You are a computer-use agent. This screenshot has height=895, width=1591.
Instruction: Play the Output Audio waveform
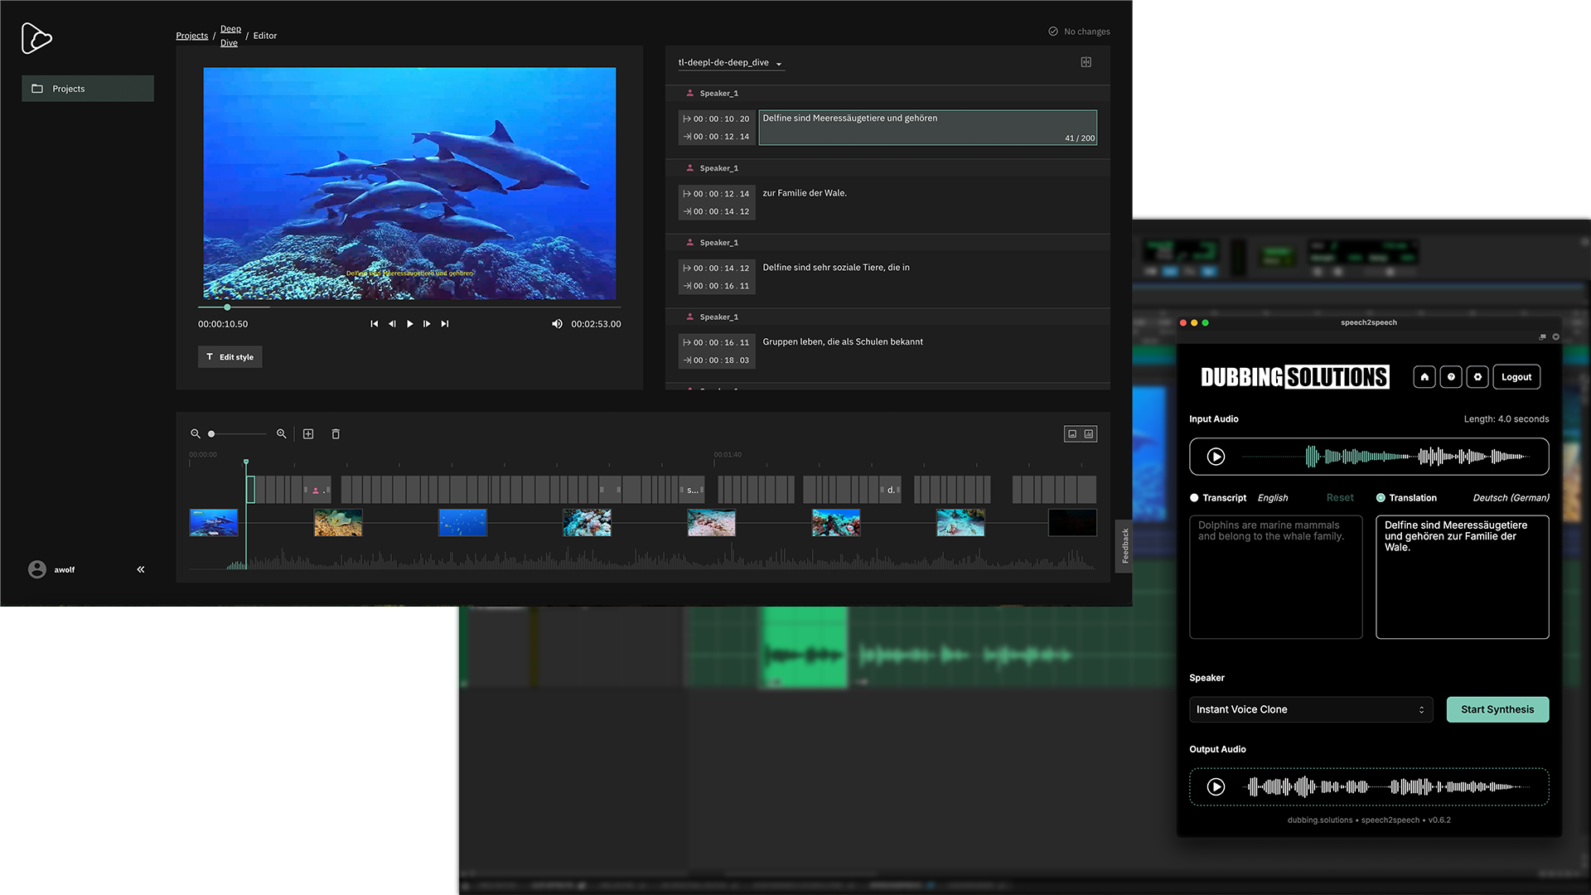pyautogui.click(x=1216, y=786)
